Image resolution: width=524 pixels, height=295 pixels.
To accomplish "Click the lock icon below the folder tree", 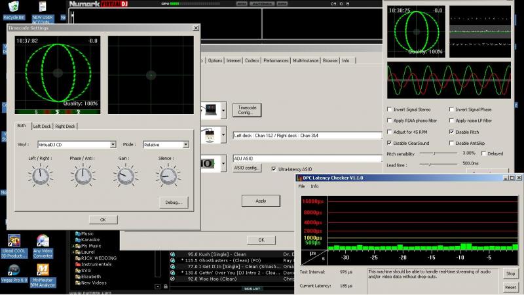I will pyautogui.click(x=166, y=286).
